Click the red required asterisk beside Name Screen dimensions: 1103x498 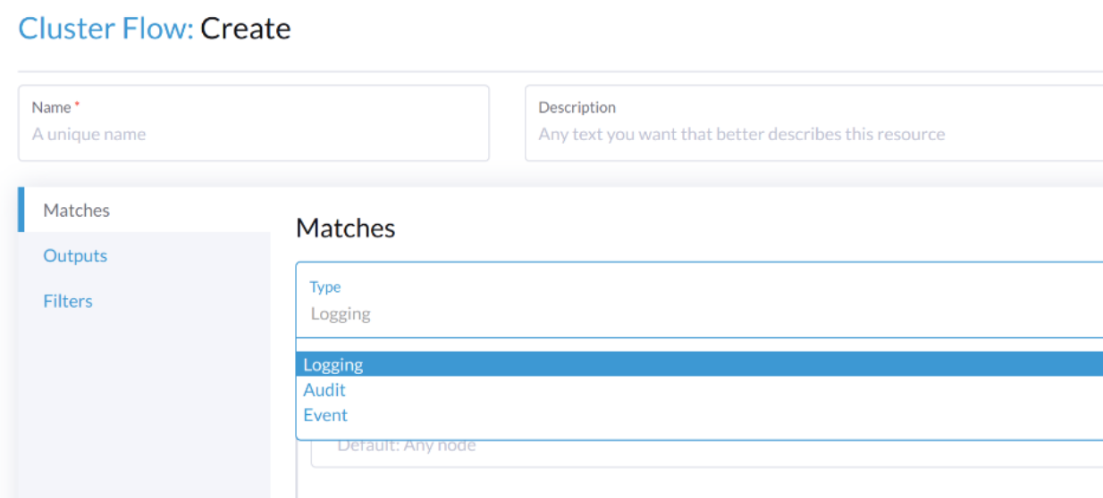(x=77, y=106)
